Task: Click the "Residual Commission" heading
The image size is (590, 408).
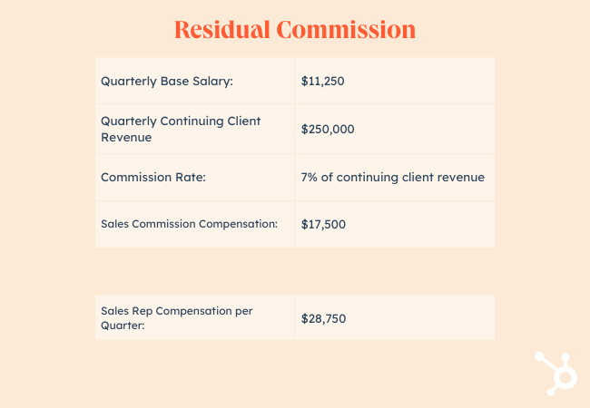Action: pos(294,29)
